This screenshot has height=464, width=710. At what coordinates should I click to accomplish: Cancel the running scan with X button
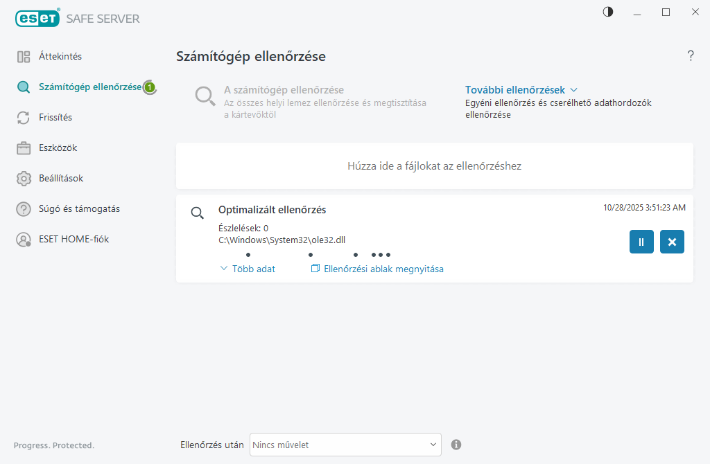click(672, 242)
